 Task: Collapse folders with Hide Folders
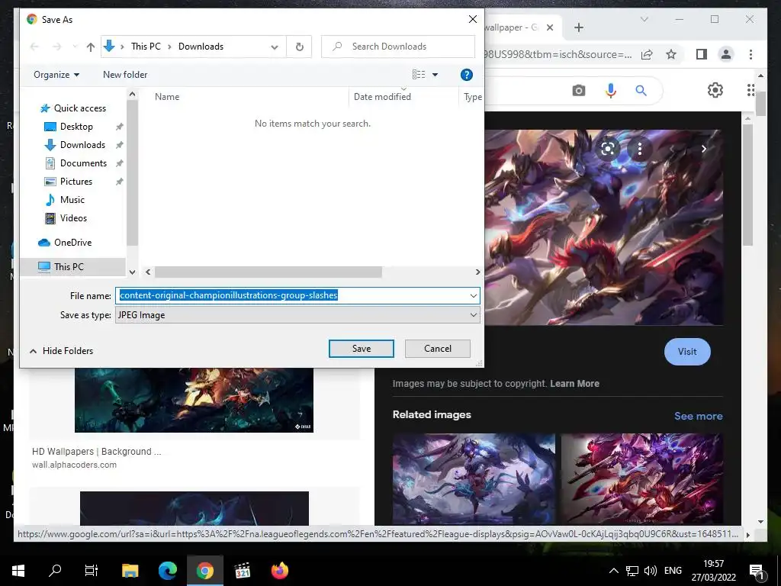[x=62, y=351]
